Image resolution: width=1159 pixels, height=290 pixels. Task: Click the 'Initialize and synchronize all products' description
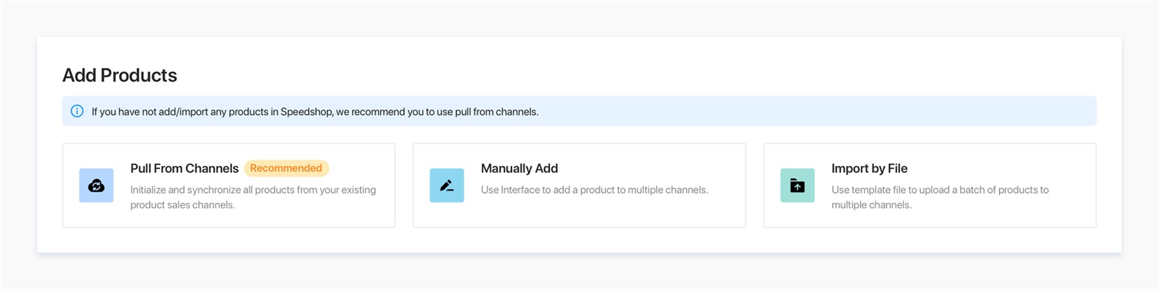pyautogui.click(x=253, y=197)
